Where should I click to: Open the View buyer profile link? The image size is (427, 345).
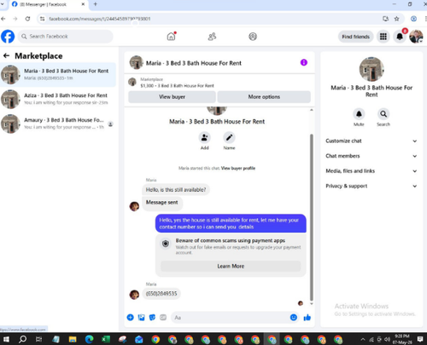(x=238, y=168)
